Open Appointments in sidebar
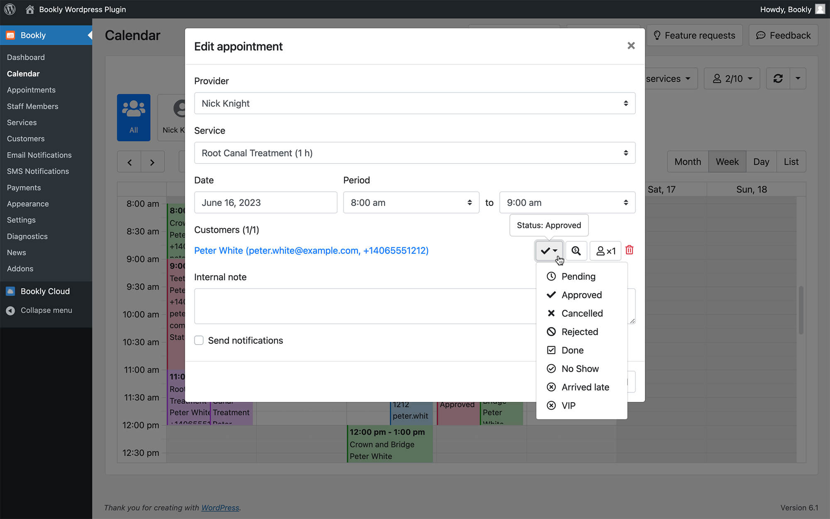The height and width of the screenshot is (519, 830). pyautogui.click(x=31, y=90)
